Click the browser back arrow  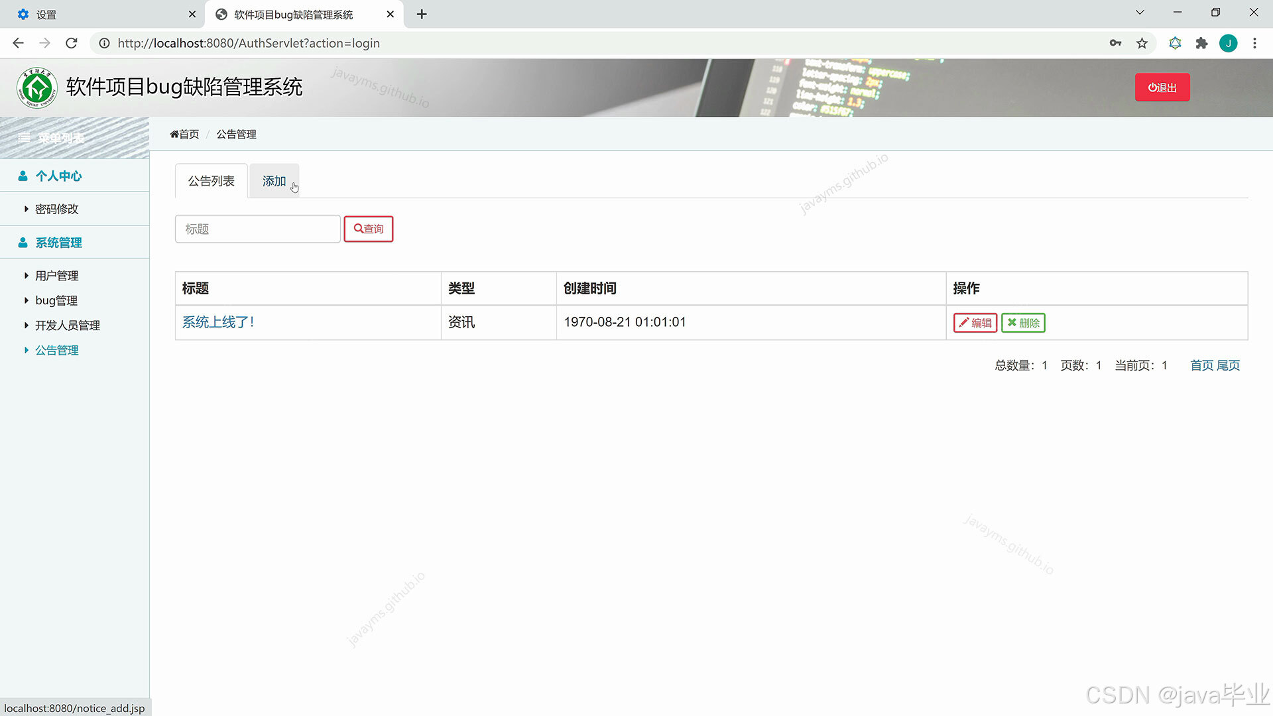click(18, 43)
